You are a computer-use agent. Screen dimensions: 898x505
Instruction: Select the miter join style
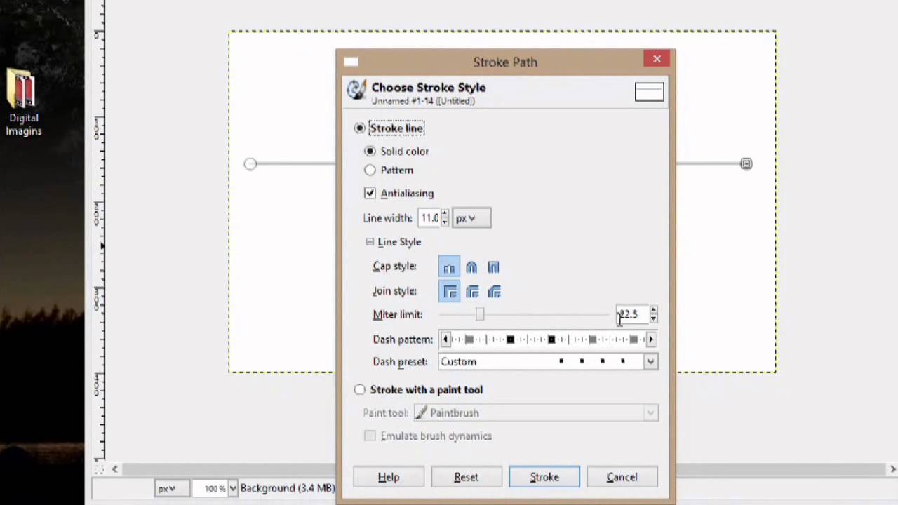449,292
